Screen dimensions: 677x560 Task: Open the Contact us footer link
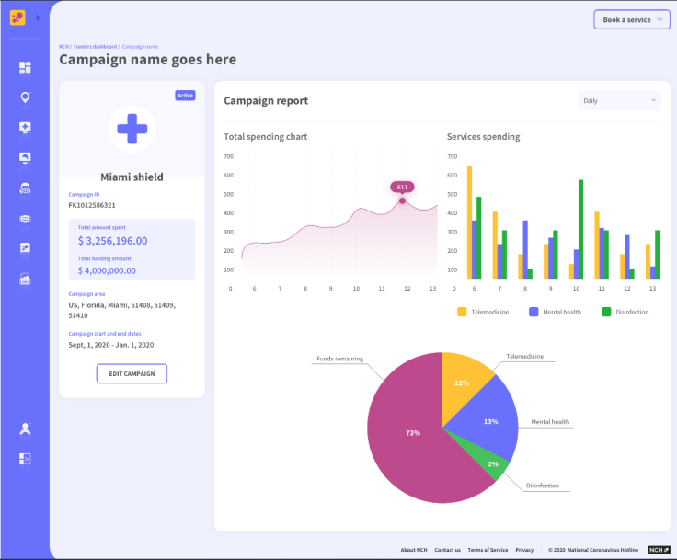[x=447, y=550]
